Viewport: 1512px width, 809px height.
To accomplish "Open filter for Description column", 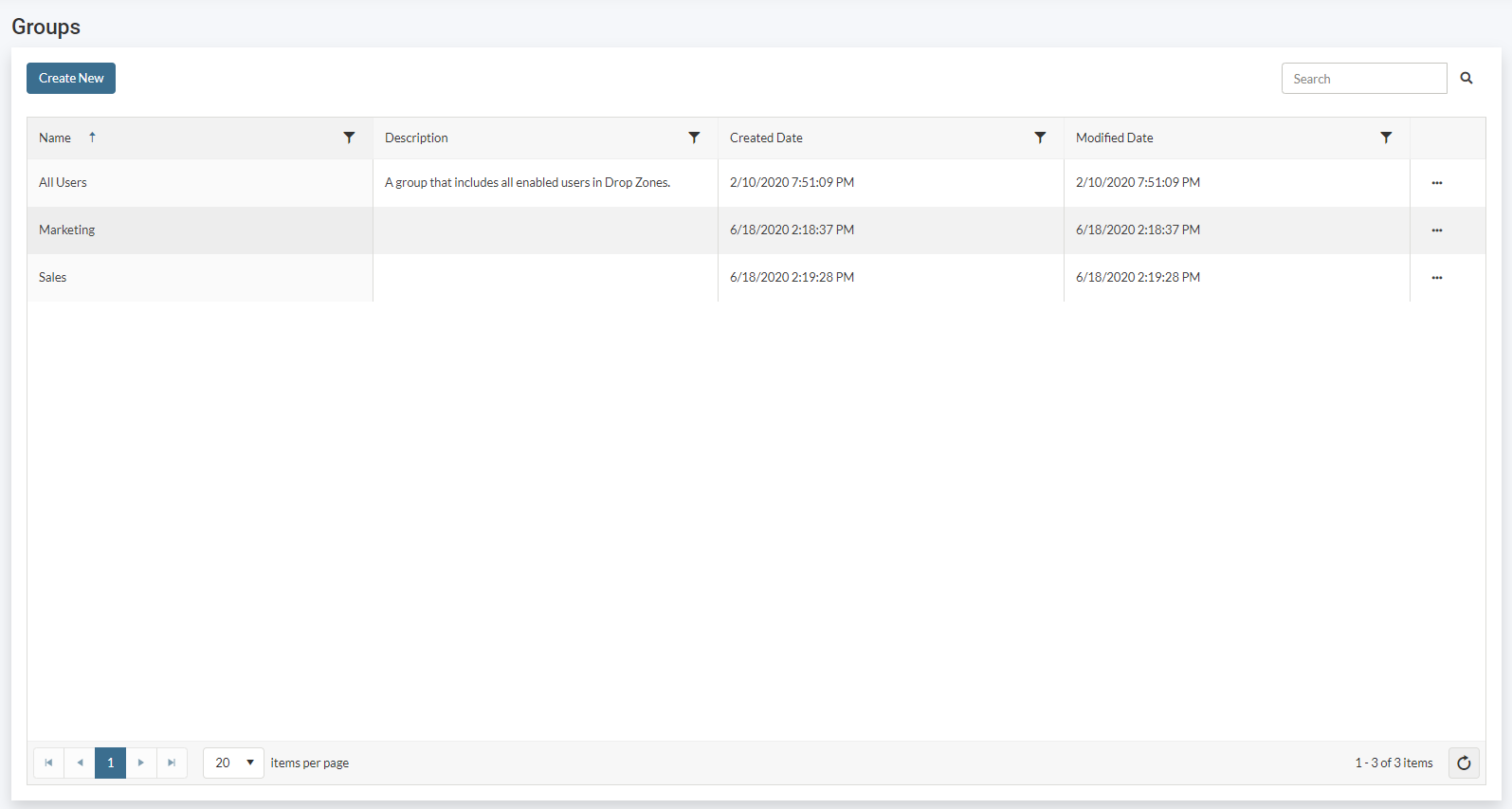I will point(694,138).
